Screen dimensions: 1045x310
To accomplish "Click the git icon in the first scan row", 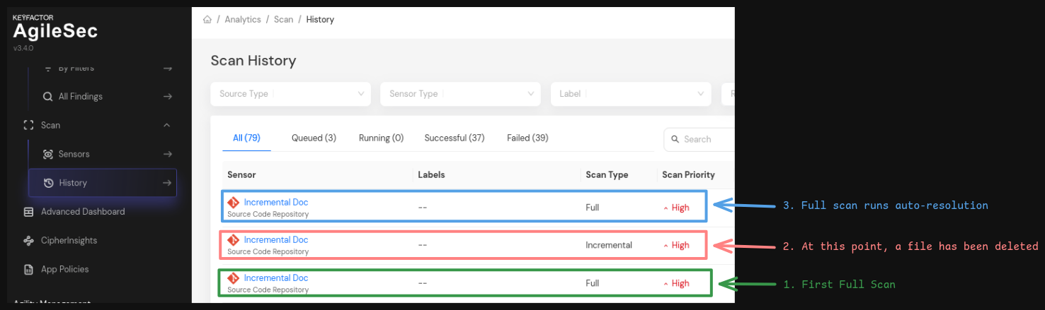I will pos(233,203).
